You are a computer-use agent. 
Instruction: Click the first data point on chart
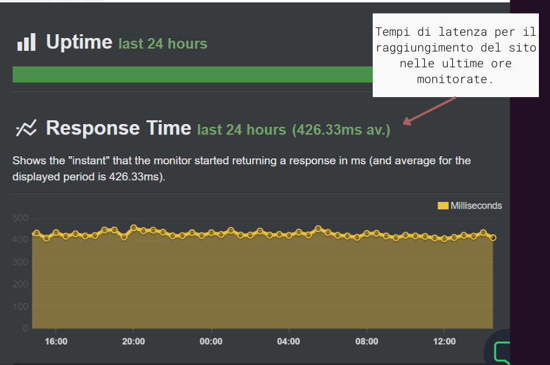click(36, 233)
